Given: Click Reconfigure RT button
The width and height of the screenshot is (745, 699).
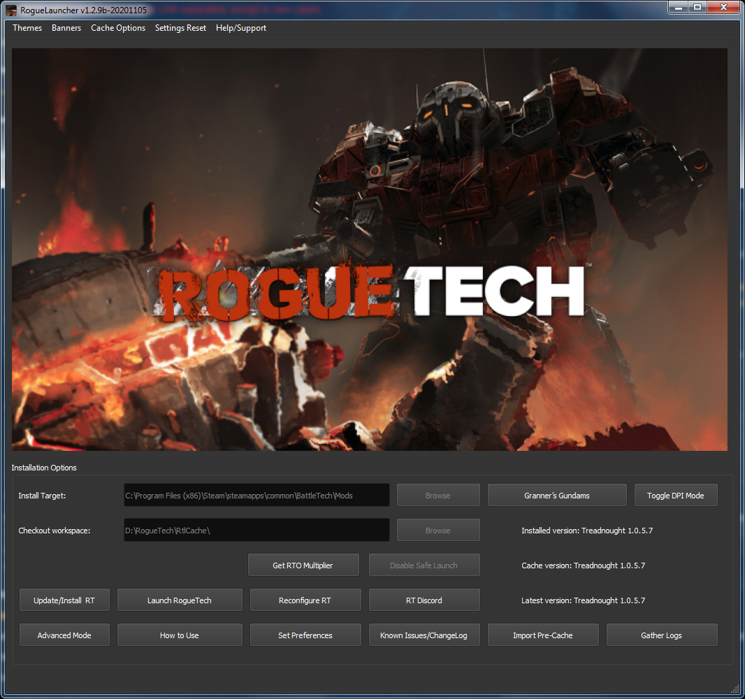Looking at the screenshot, I should [305, 600].
